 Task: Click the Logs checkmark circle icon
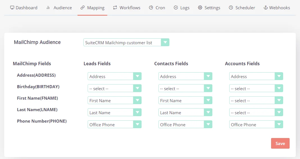click(176, 8)
